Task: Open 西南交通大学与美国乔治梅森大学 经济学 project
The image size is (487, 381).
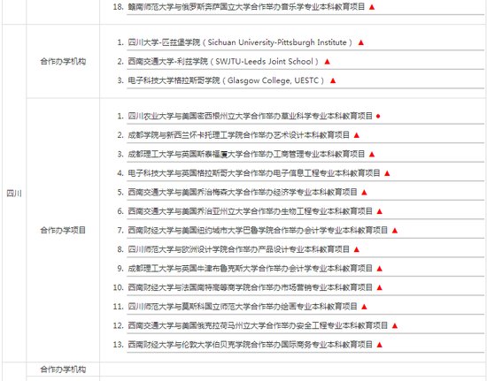Action: point(243,192)
